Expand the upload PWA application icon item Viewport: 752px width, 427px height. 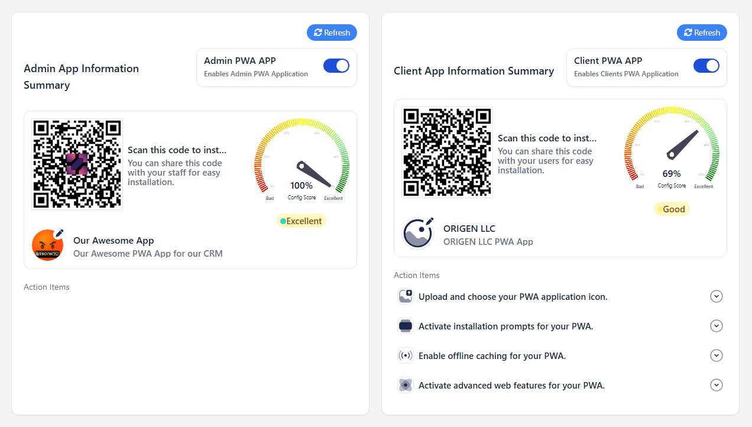click(x=717, y=296)
